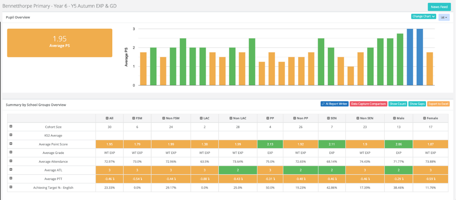Select All attendance cell 72.97%
This screenshot has width=456, height=200.
pyautogui.click(x=109, y=161)
